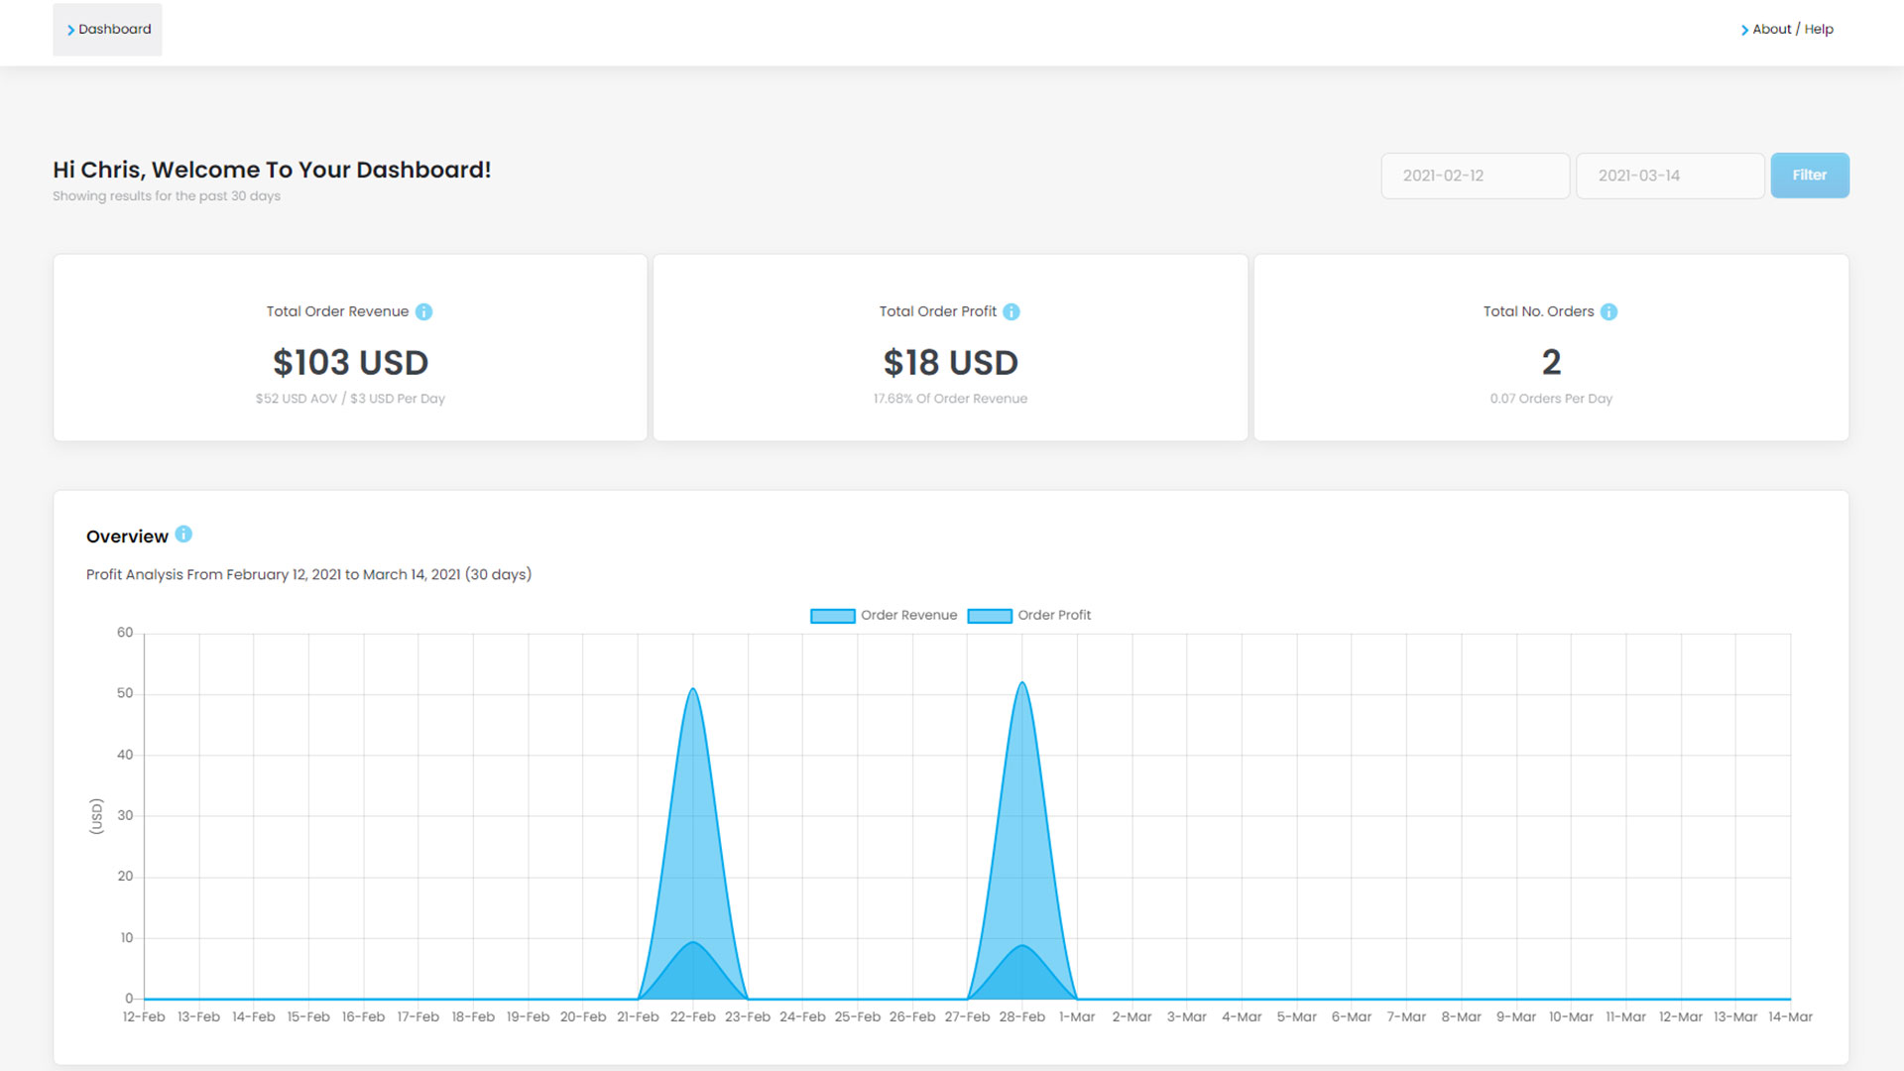Click the $18 USD profit value
This screenshot has width=1904, height=1071.
pyautogui.click(x=950, y=363)
